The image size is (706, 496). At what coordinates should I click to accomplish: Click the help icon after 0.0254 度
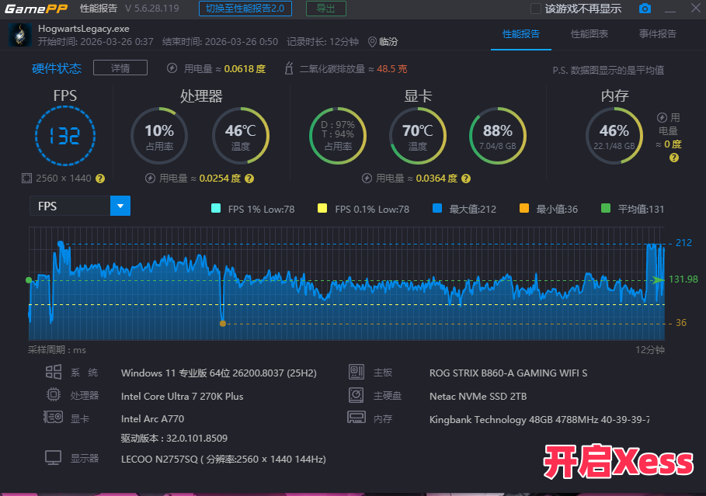pyautogui.click(x=249, y=179)
